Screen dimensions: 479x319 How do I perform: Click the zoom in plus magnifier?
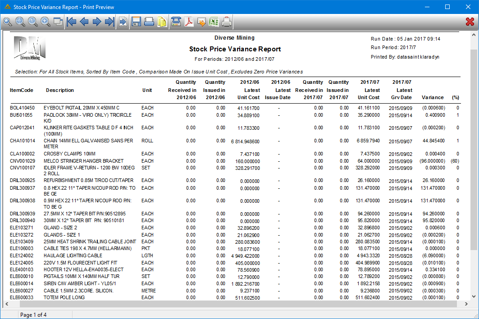click(45, 22)
